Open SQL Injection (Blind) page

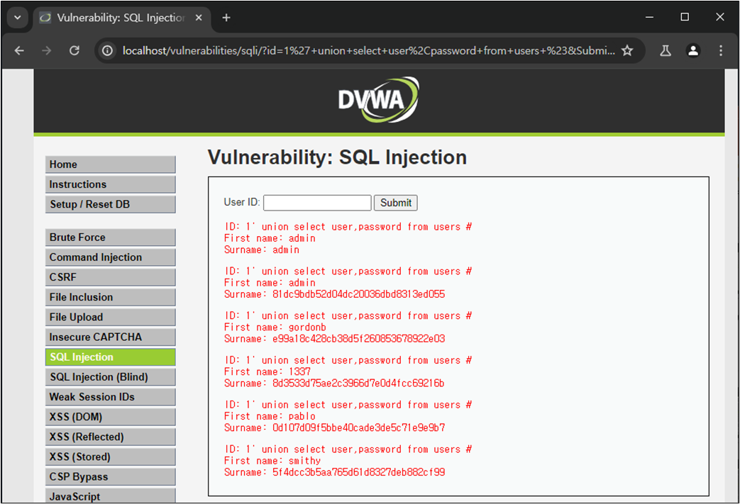[x=111, y=376]
